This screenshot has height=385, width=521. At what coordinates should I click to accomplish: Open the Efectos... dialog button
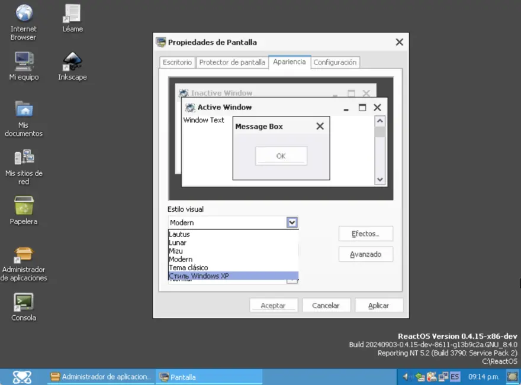[x=365, y=234]
